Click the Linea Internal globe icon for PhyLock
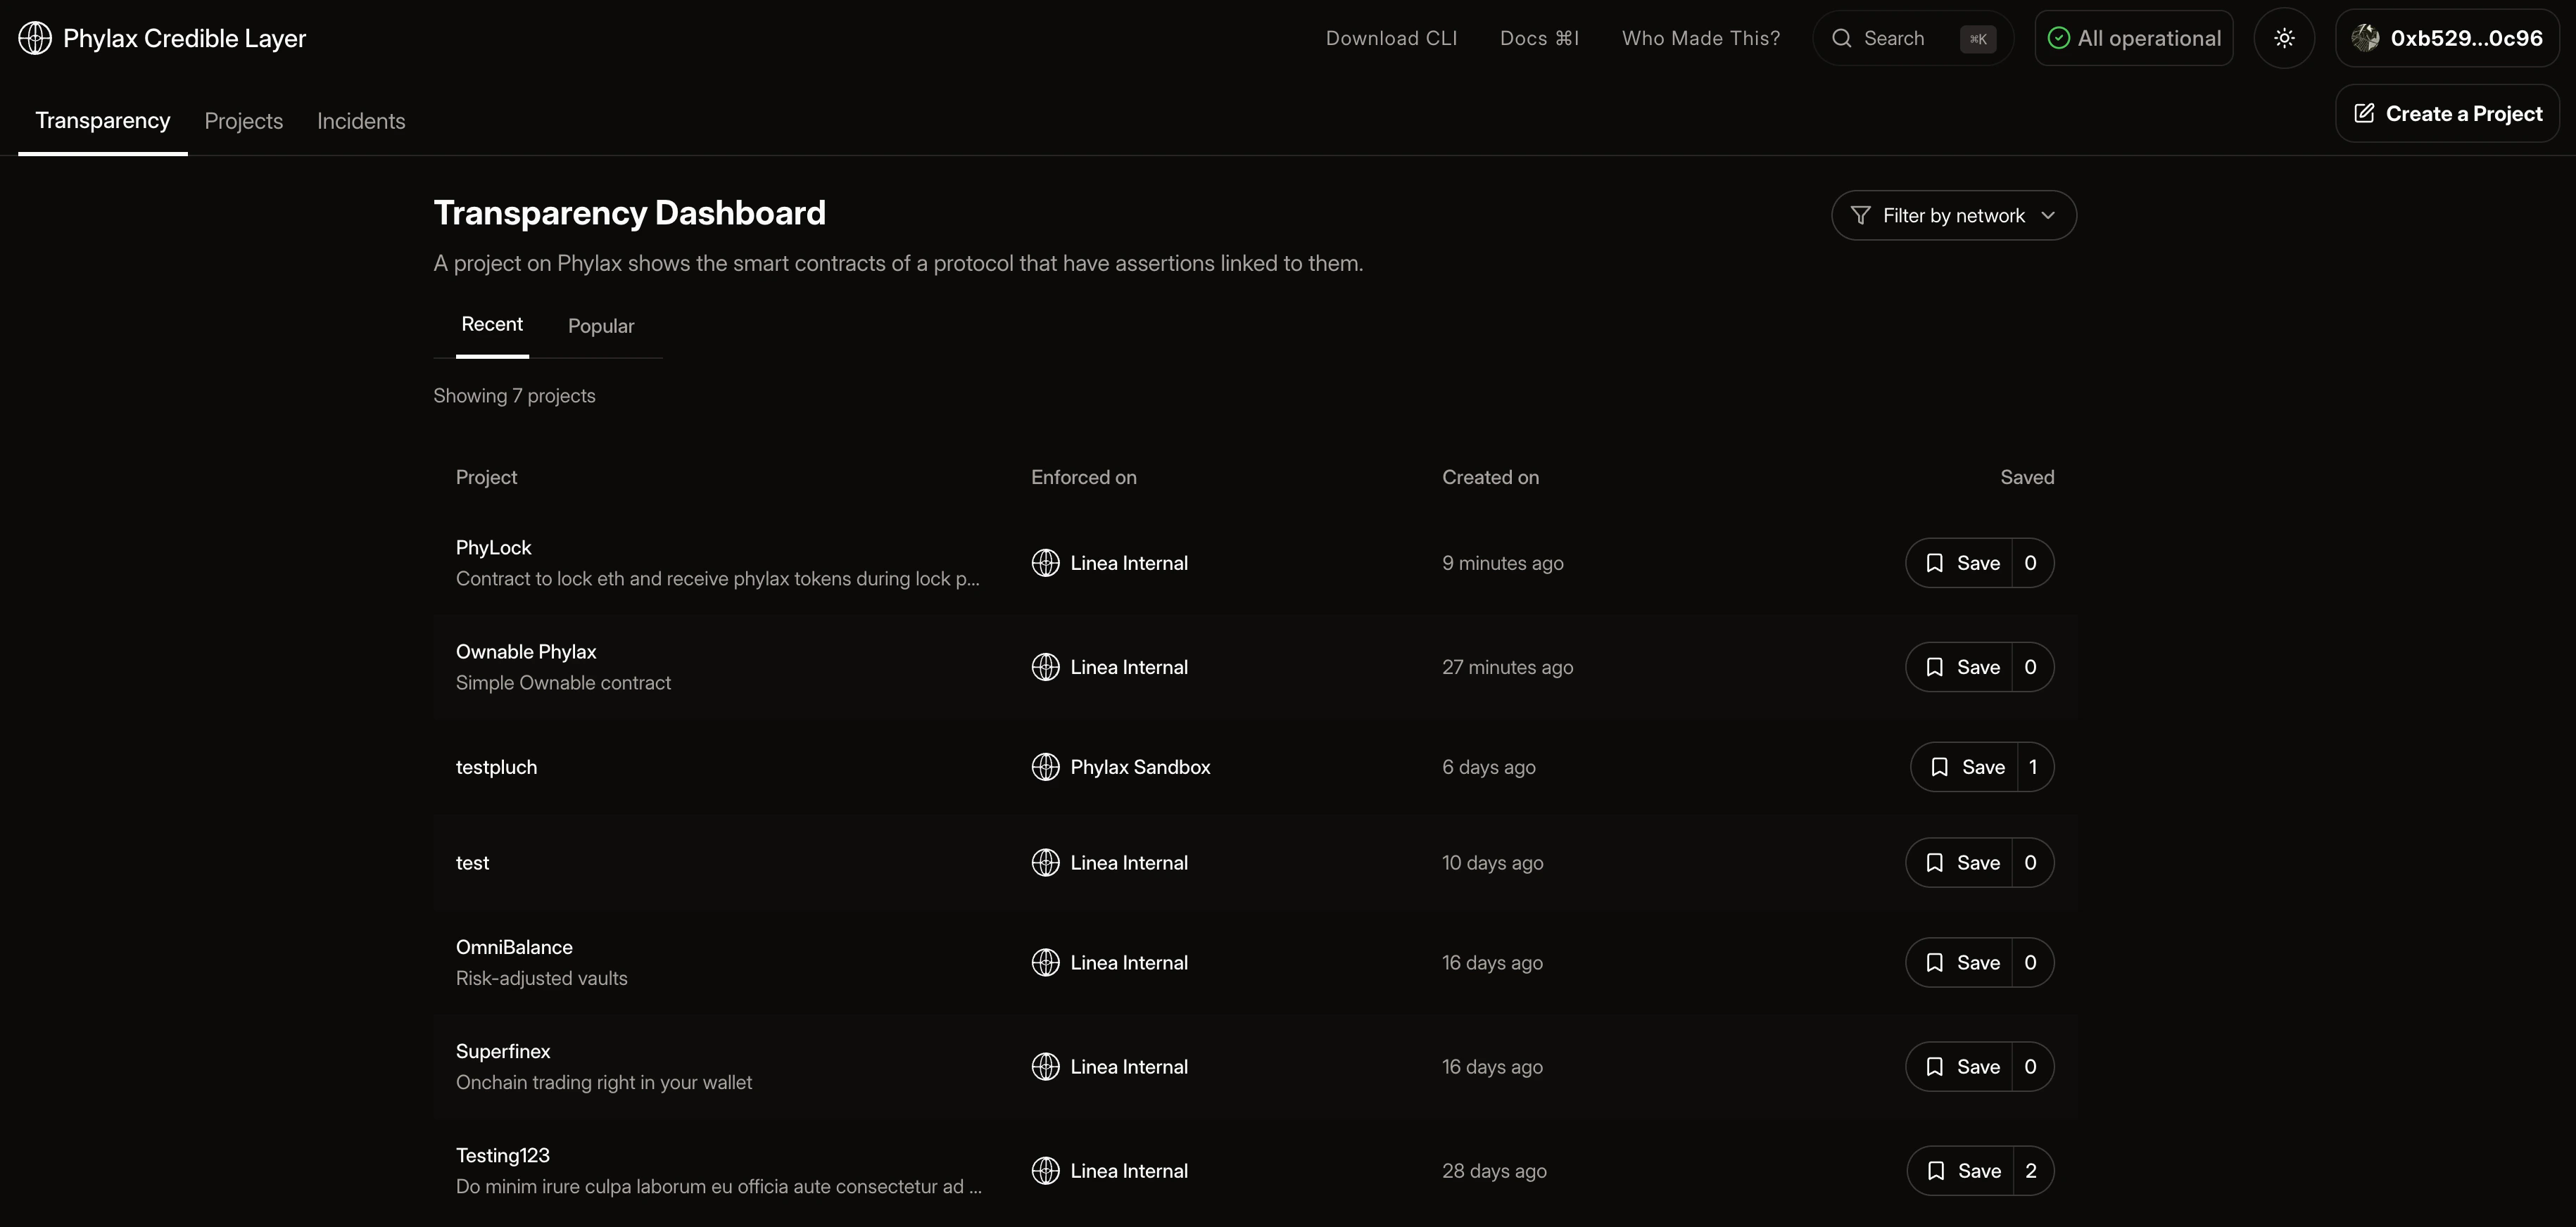 click(x=1045, y=563)
